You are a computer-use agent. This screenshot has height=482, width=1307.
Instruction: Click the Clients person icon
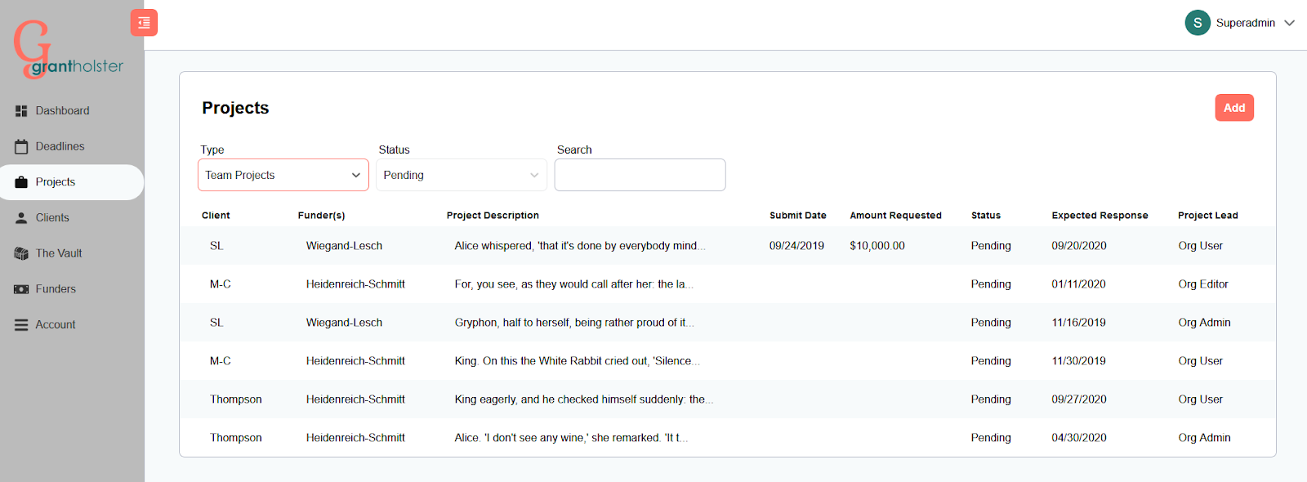click(21, 217)
